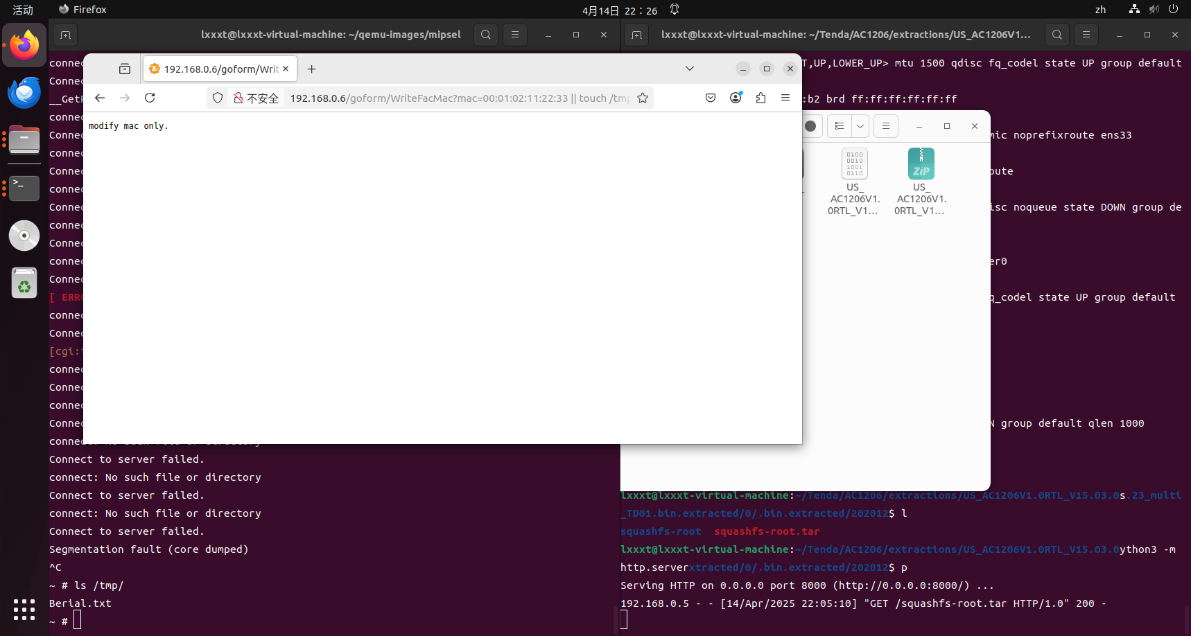Open the Tenda terminal hamburger menu
The width and height of the screenshot is (1191, 636).
1086,35
